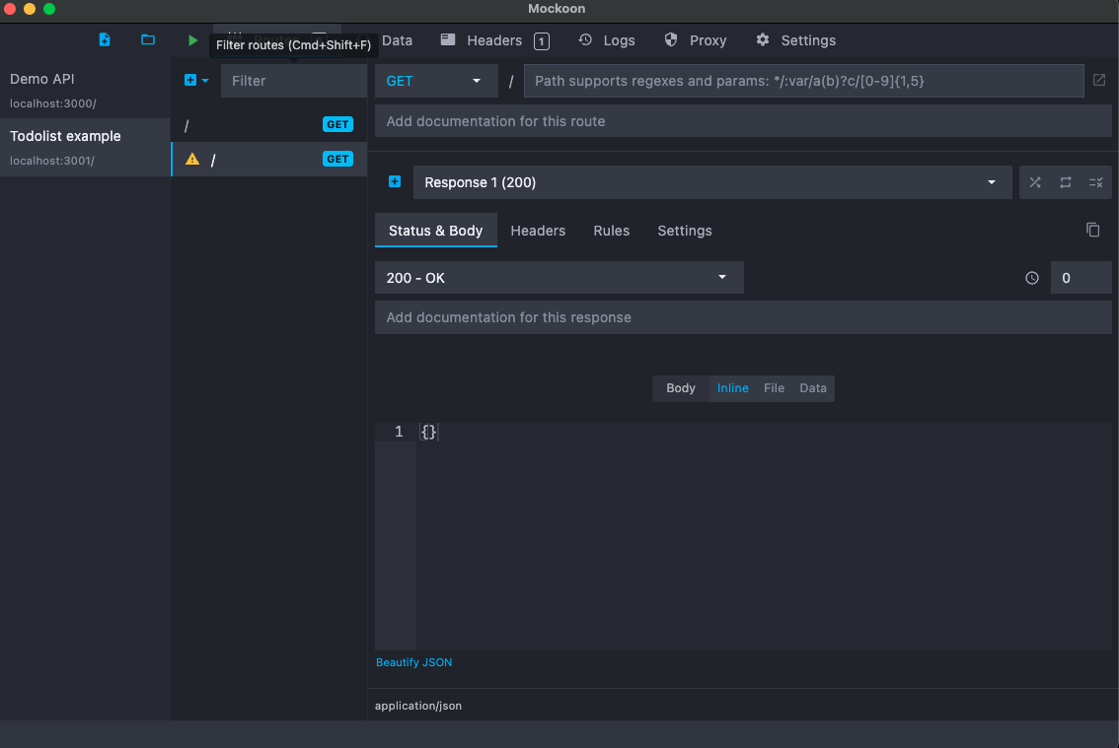
Task: Click the Beautify JSON link
Action: click(x=414, y=662)
